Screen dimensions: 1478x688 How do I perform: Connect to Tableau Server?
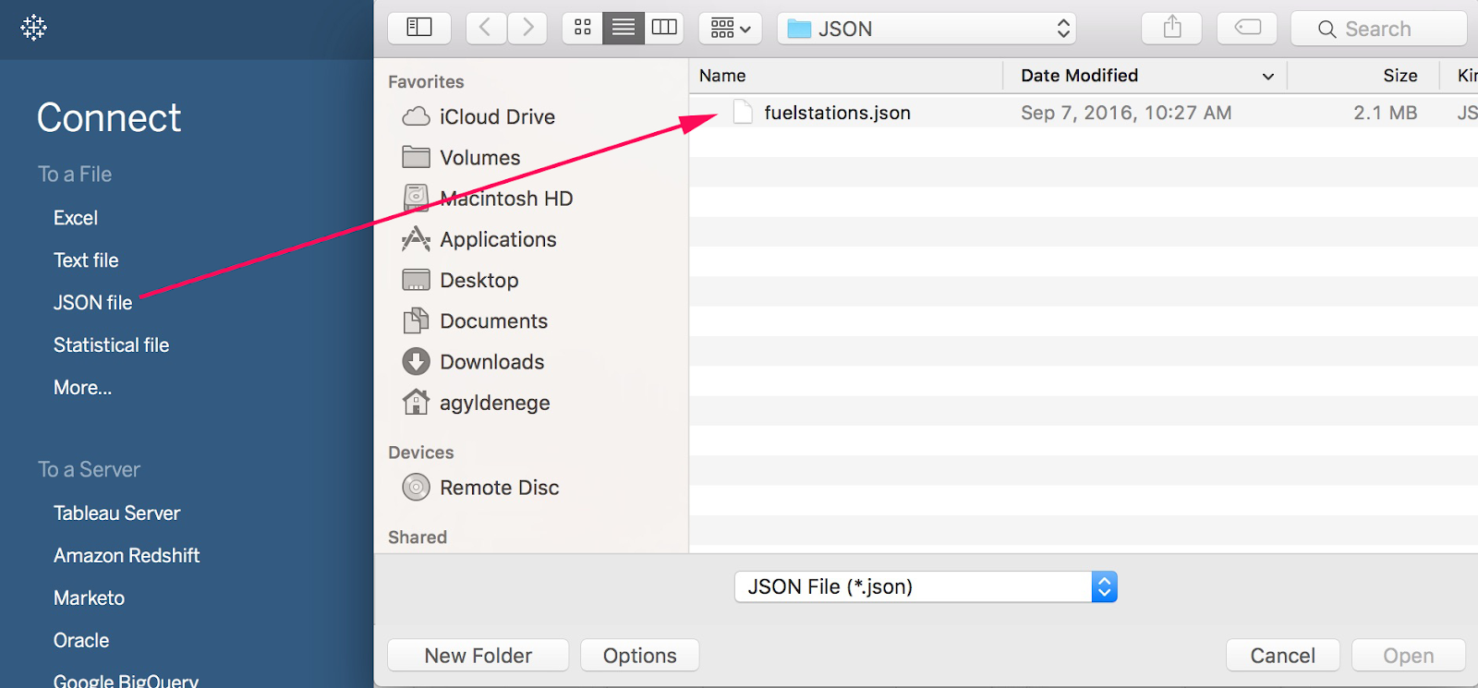116,513
